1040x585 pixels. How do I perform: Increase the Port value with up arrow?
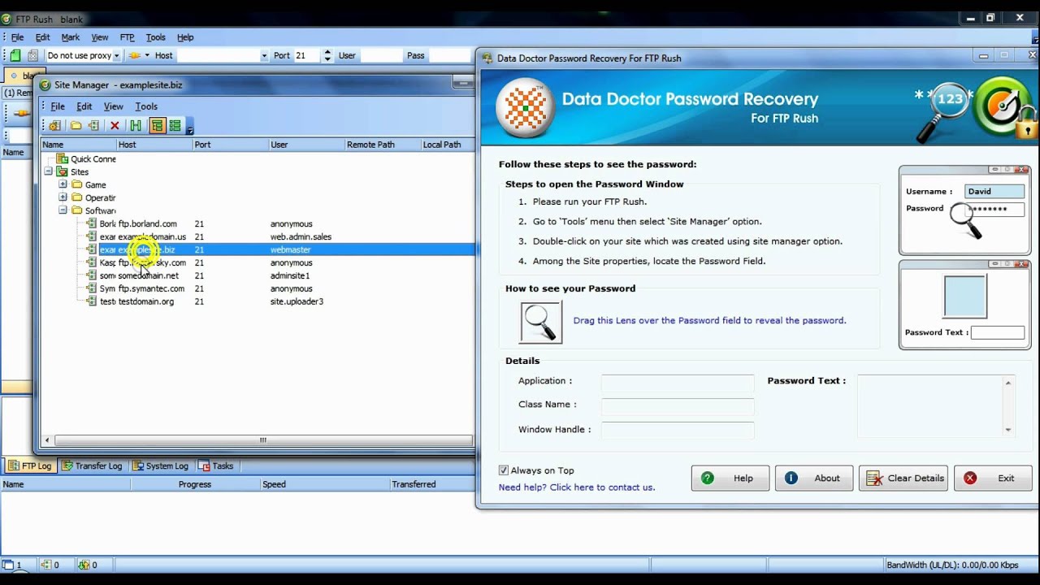(327, 52)
